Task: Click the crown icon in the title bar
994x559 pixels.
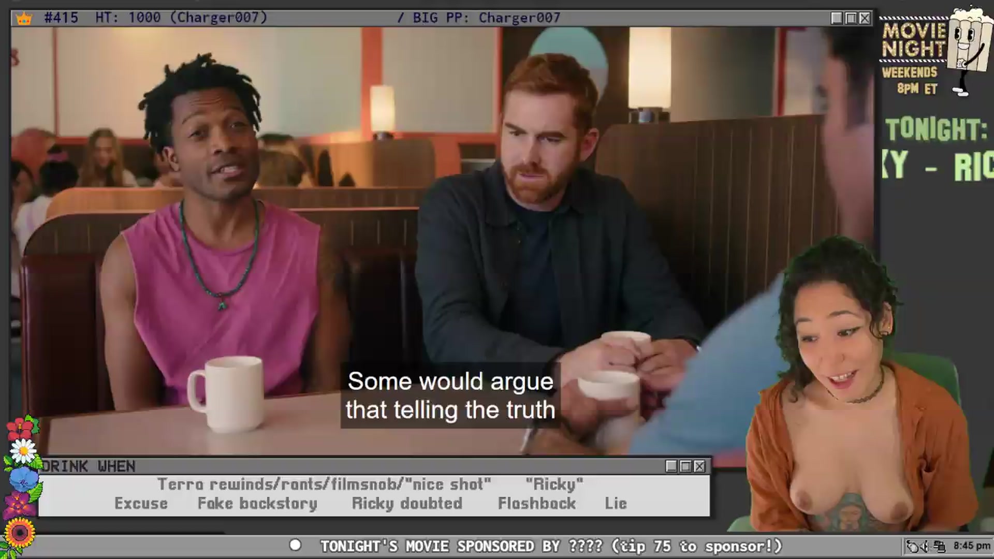Action: (24, 19)
